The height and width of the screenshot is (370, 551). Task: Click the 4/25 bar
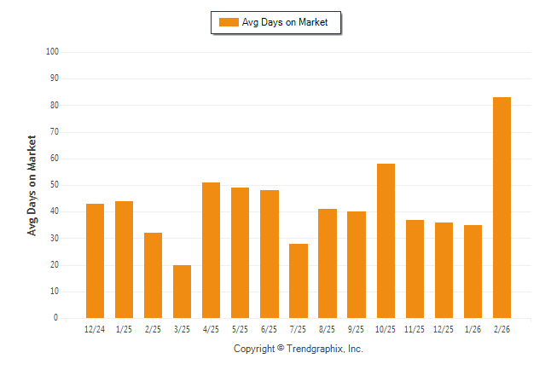[x=211, y=250]
